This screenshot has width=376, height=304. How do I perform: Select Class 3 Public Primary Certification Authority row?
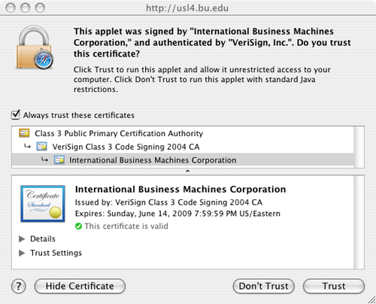click(183, 133)
